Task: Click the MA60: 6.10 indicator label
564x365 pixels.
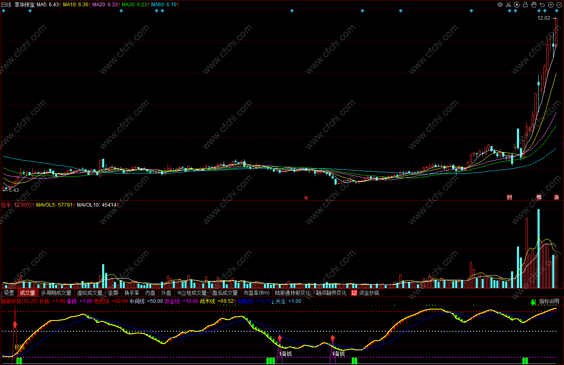Action: click(x=165, y=5)
